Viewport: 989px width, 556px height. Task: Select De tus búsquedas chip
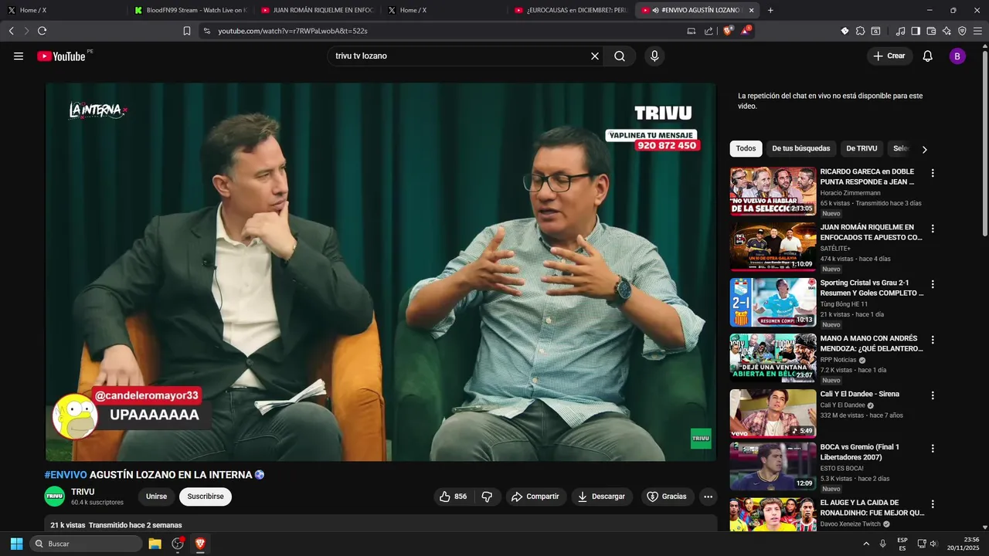(x=801, y=148)
